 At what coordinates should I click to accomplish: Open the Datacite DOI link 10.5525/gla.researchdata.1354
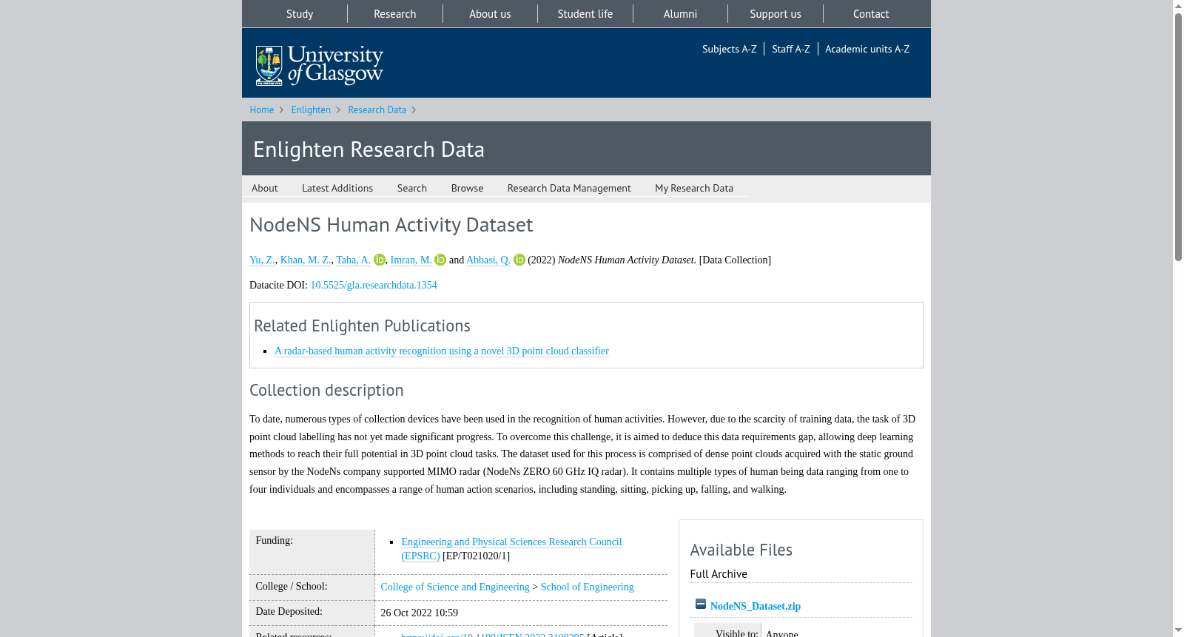[374, 285]
